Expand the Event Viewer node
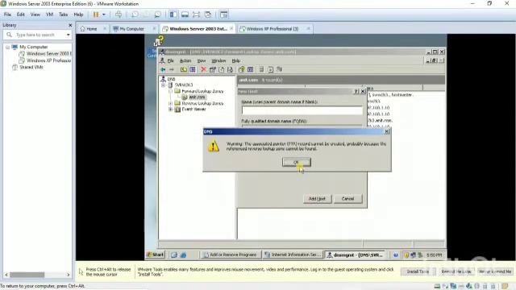516x290 pixels. (x=170, y=110)
